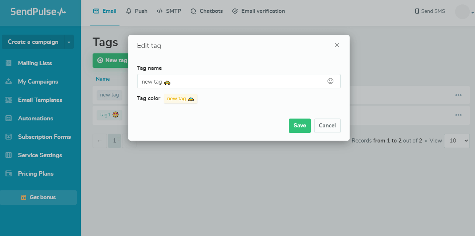Expand the Create a campaign dropdown arrow
Viewport: 475px width, 236px height.
[69, 42]
